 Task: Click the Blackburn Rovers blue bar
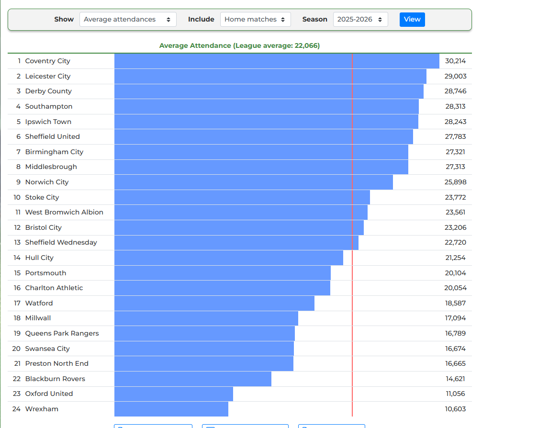(192, 379)
